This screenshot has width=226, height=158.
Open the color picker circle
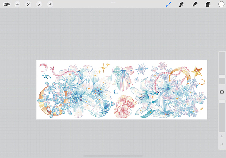pos(221,4)
